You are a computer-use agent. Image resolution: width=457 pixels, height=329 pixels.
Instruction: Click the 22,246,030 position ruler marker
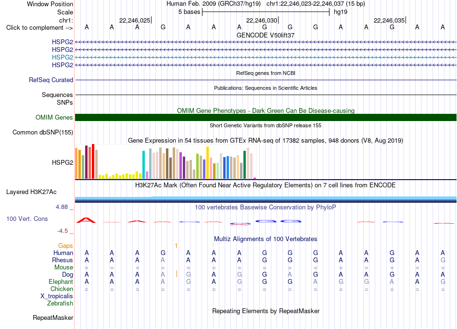[x=262, y=20]
